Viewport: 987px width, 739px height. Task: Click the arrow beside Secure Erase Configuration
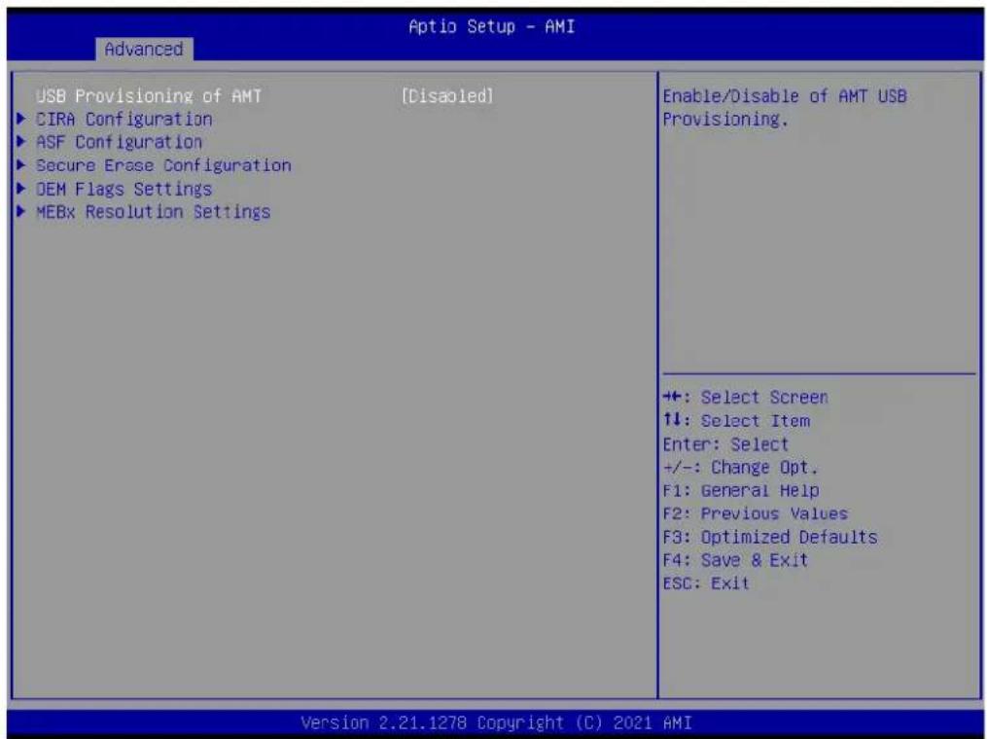click(21, 165)
